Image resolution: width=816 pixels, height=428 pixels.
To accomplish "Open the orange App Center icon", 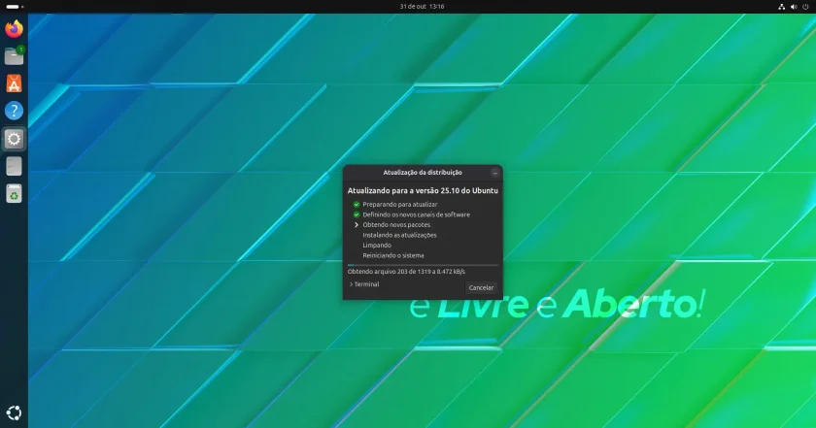I will 14,83.
